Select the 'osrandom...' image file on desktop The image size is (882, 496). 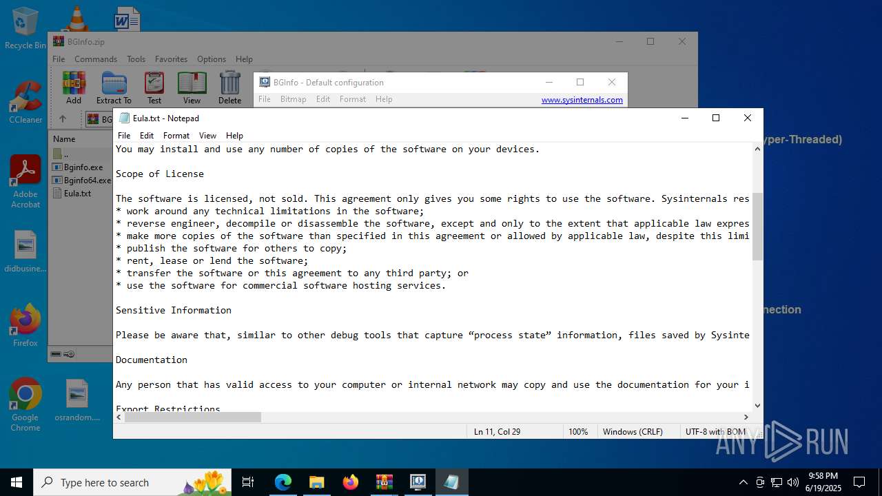77,400
